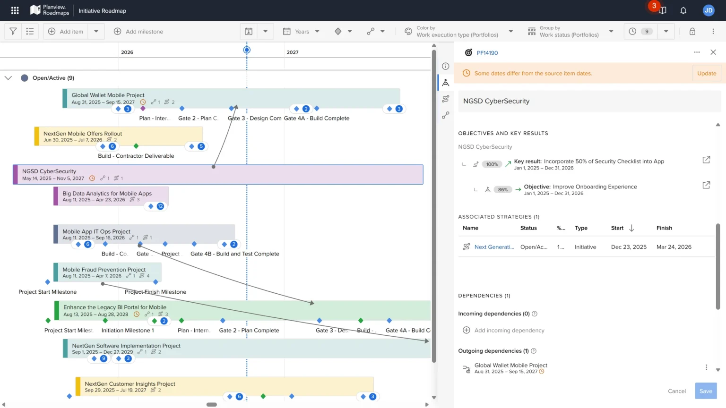
Task: Click the lock roadmap icon
Action: pos(692,32)
